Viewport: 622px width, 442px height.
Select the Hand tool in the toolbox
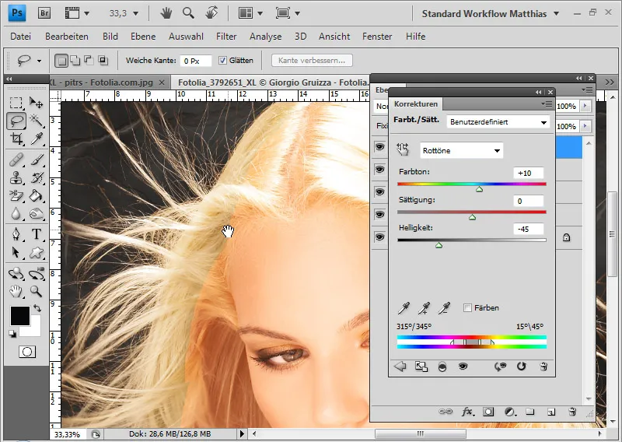pyautogui.click(x=16, y=292)
